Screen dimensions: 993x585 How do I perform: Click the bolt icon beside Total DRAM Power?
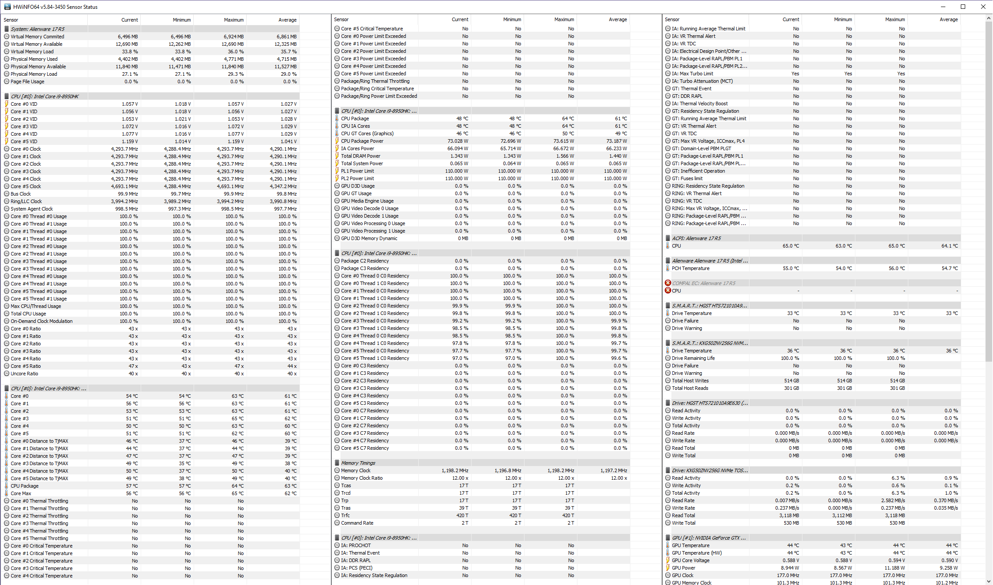click(x=337, y=156)
